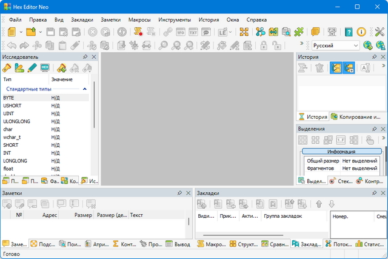Click the new file icon in main toolbar
Image resolution: width=388 pixels, height=259 pixels.
point(10,32)
